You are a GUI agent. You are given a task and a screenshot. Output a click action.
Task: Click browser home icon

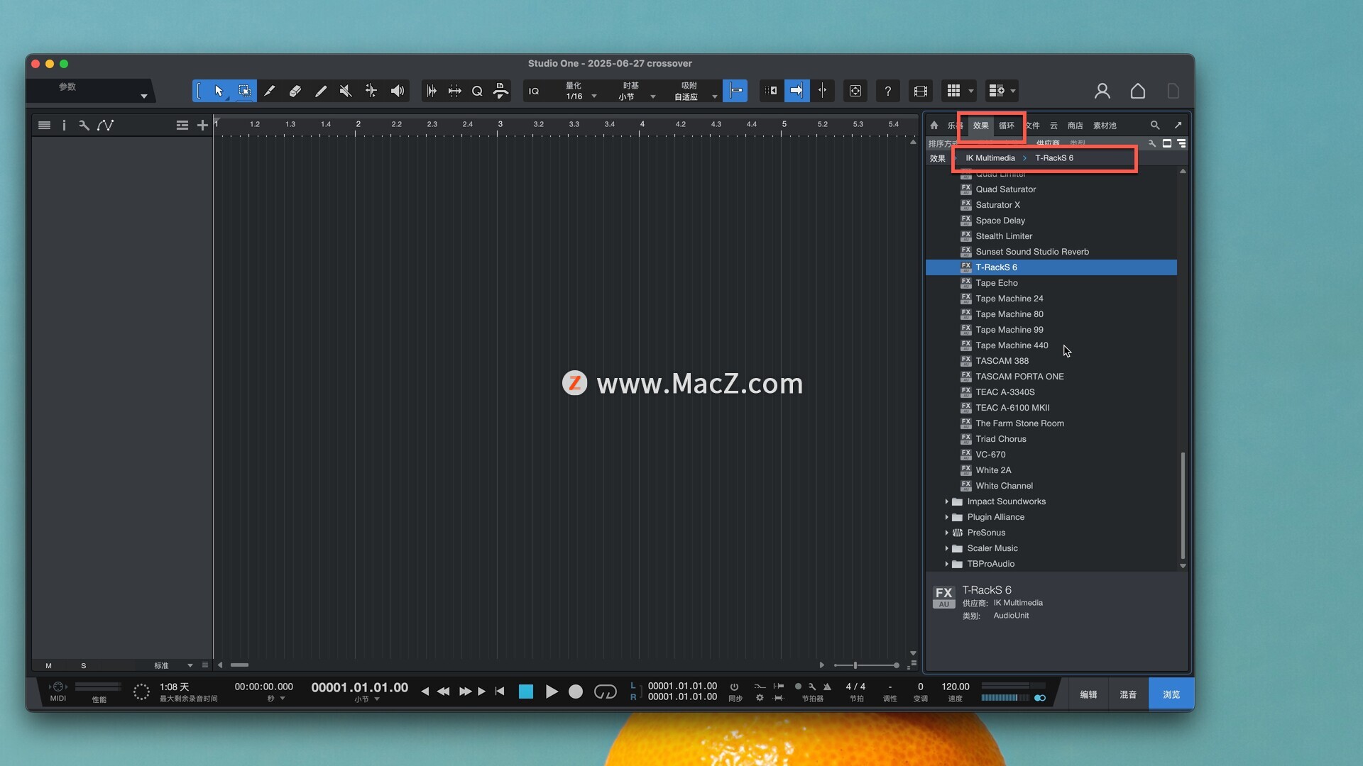934,126
